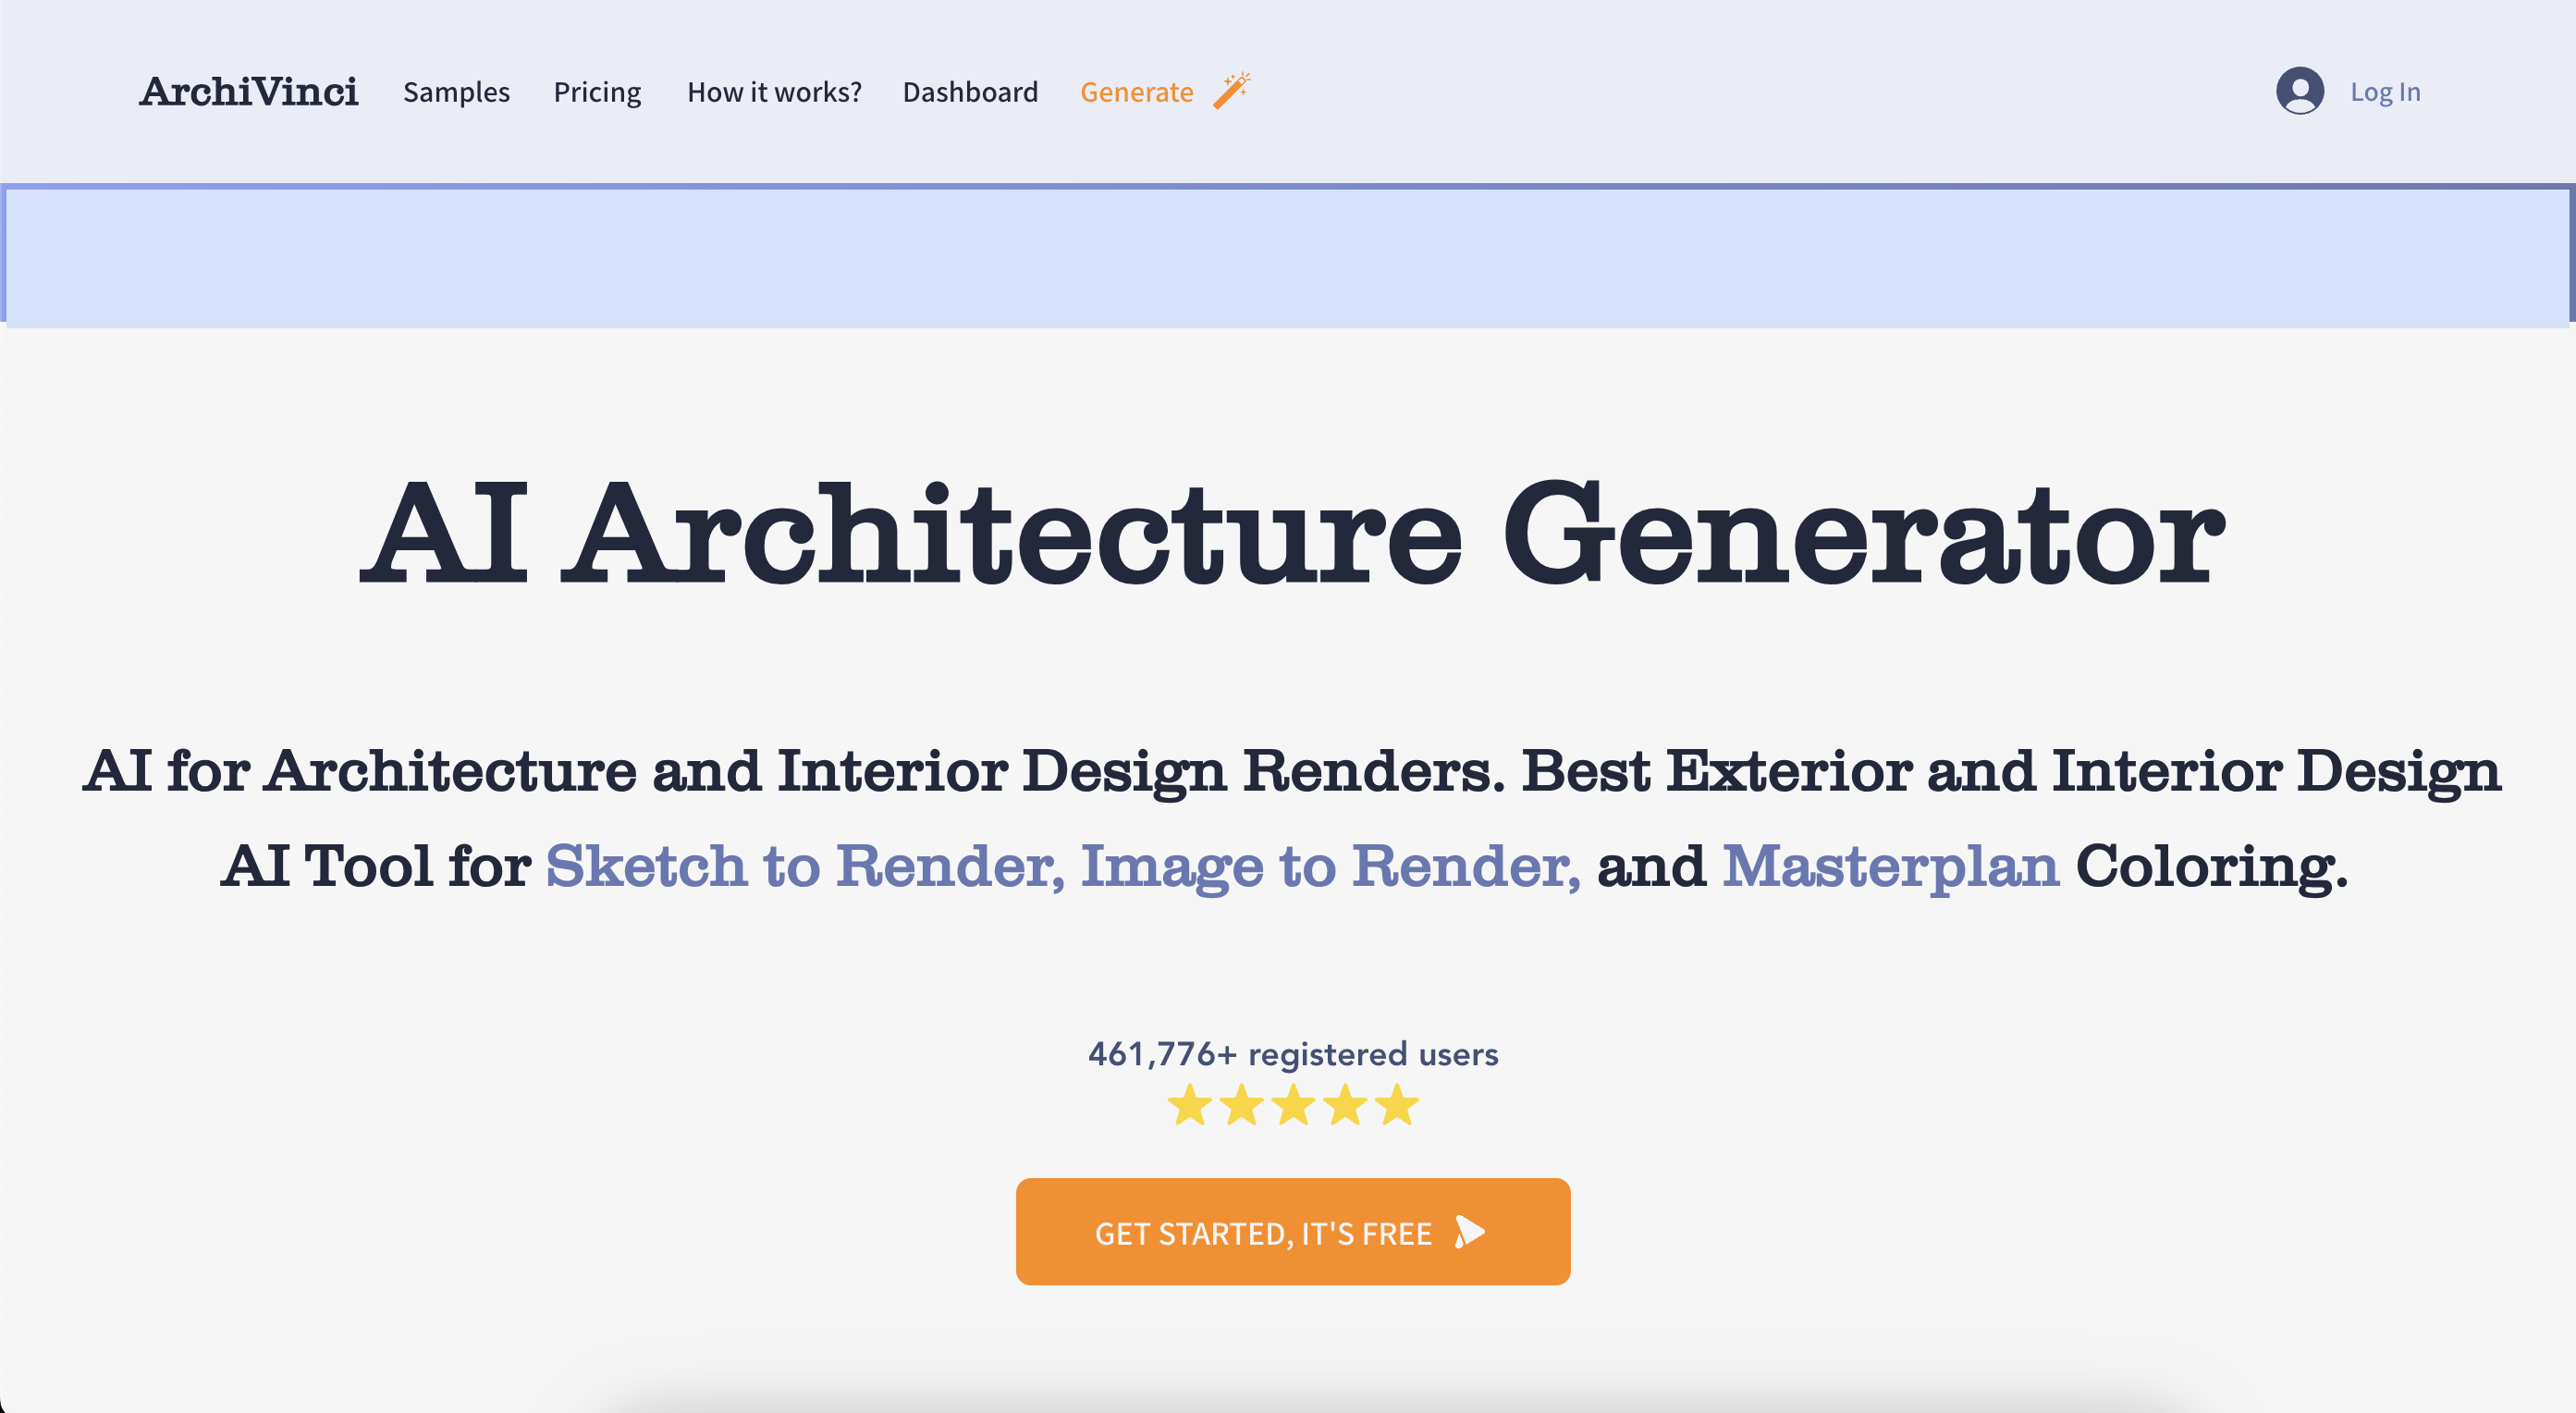
Task: Click the 461,776+ registered users text
Action: point(1292,1053)
